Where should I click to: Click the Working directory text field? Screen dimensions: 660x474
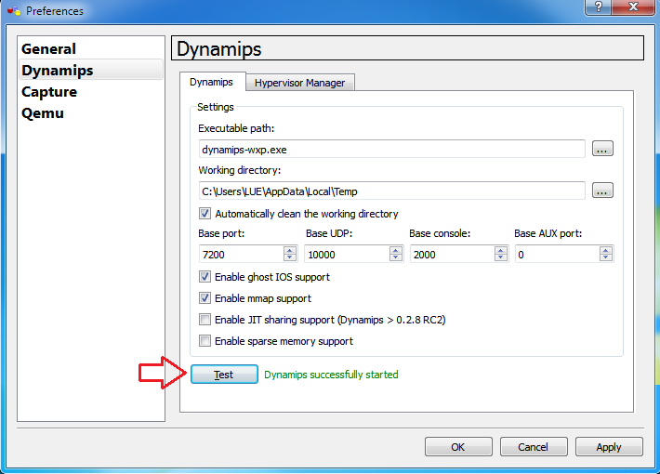[392, 191]
